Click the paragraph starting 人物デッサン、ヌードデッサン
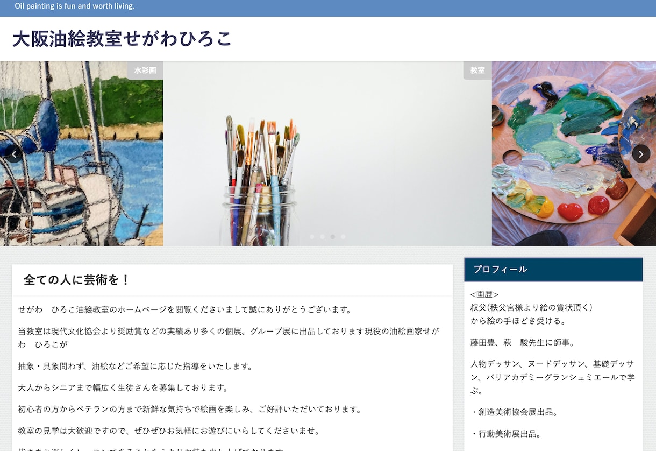The height and width of the screenshot is (451, 656). coord(552,378)
